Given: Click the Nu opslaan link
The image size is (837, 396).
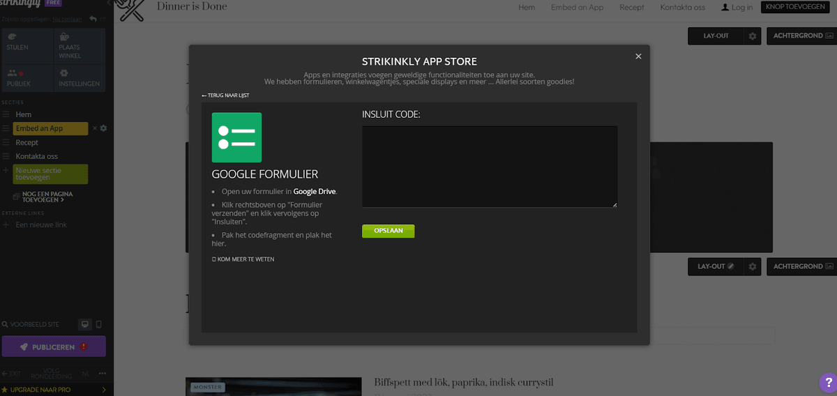Looking at the screenshot, I should coord(68,19).
